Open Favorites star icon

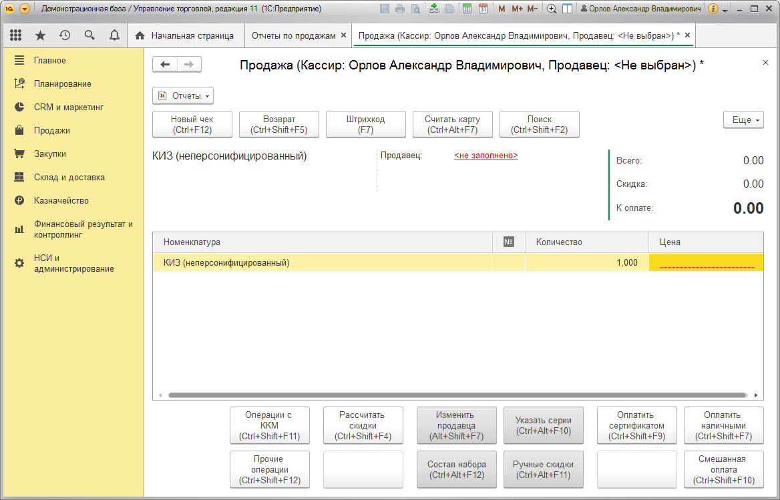tap(40, 35)
